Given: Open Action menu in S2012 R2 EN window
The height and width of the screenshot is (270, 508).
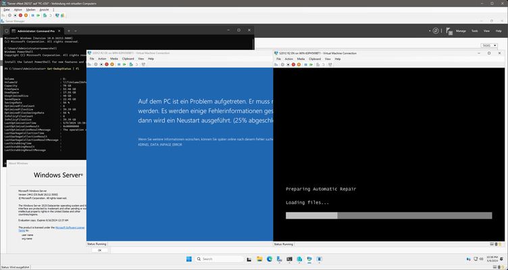Looking at the screenshot, I should click(289, 59).
